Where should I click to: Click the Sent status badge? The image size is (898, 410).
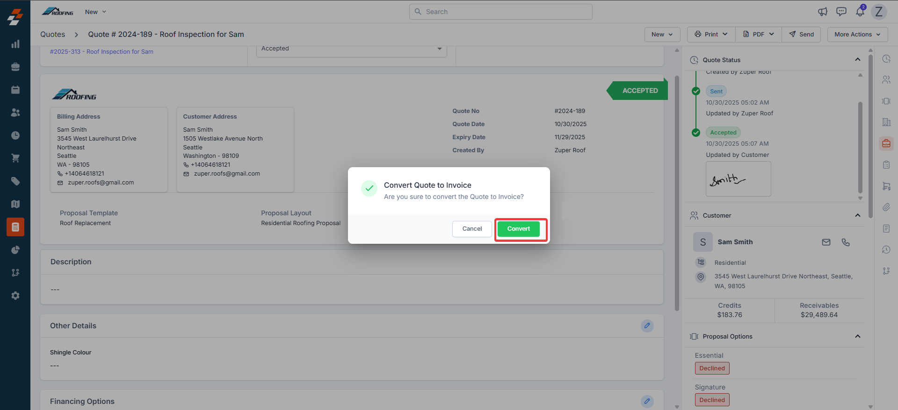click(716, 92)
